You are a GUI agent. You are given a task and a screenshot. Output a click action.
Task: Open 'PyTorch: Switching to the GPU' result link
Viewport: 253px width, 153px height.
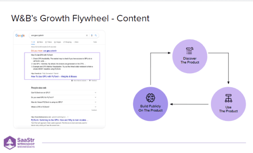60,120
